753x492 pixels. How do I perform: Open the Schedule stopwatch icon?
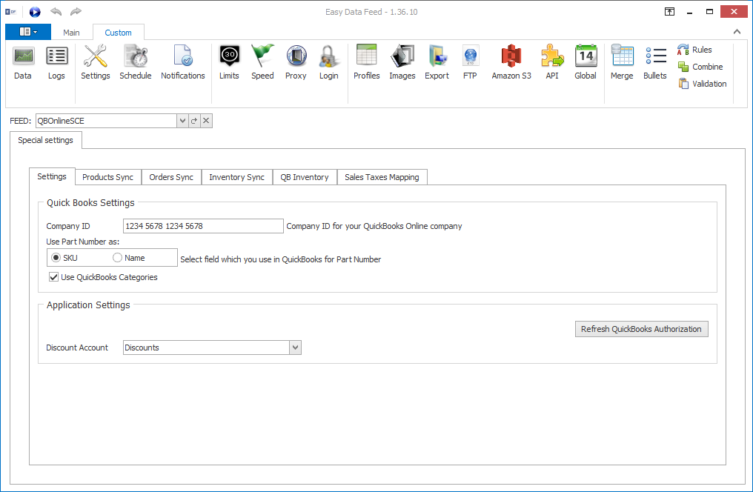click(136, 62)
